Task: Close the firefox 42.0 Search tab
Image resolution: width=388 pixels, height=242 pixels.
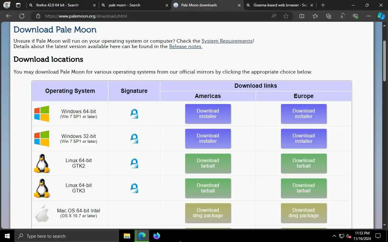Action: click(x=95, y=5)
